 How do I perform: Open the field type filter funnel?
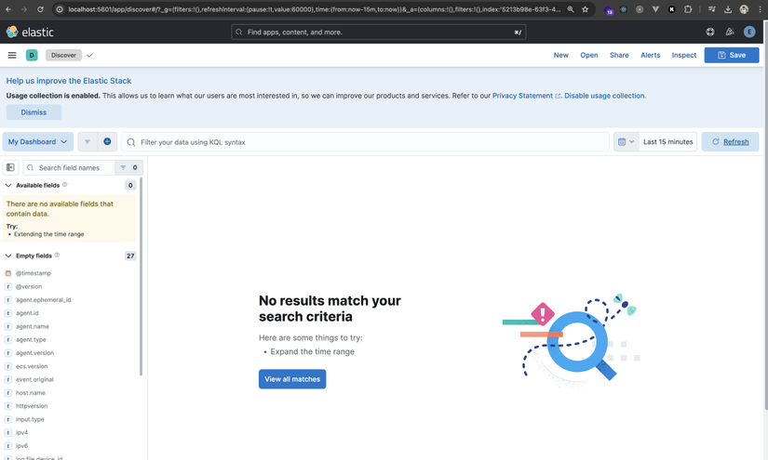[x=128, y=167]
